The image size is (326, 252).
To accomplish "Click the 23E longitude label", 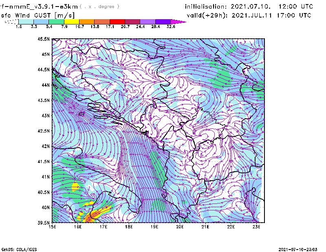I will point(256,227).
